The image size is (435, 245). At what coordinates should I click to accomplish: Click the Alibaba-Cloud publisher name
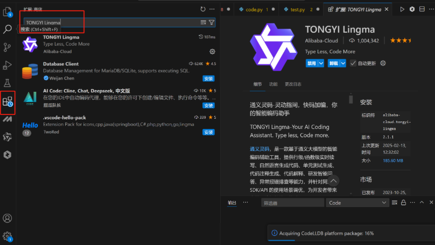click(321, 41)
